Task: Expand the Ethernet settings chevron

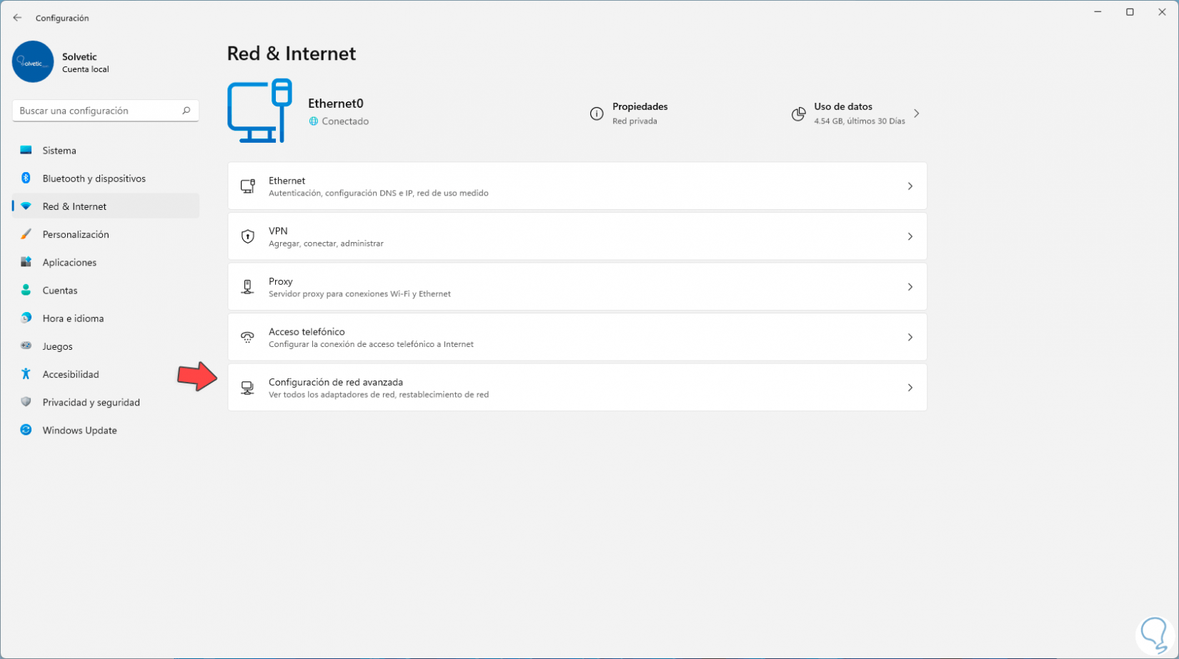Action: pyautogui.click(x=910, y=186)
